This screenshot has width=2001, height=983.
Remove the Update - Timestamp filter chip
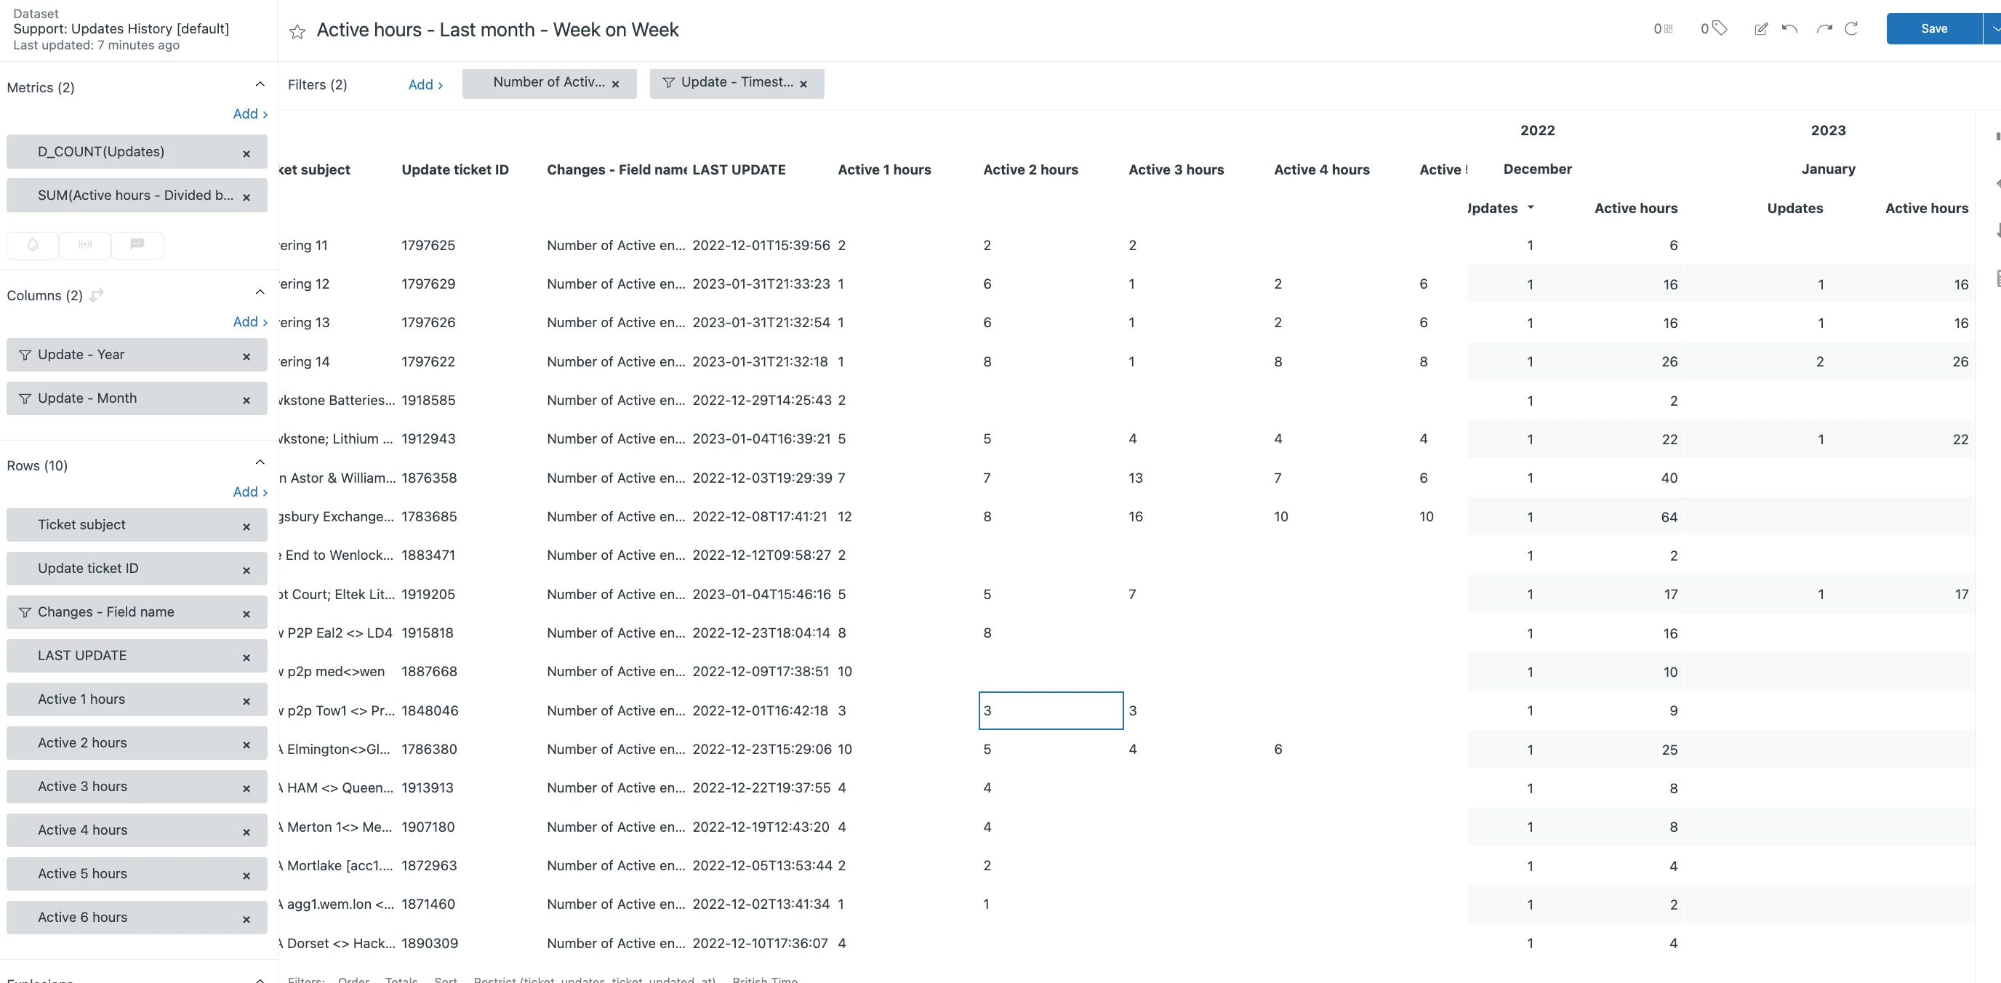(803, 84)
